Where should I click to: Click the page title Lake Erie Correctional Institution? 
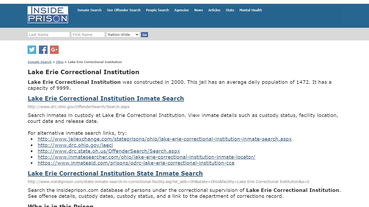83,72
